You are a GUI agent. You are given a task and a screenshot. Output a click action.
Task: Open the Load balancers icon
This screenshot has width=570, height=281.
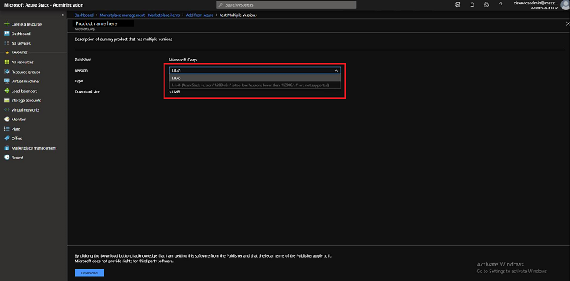point(7,91)
